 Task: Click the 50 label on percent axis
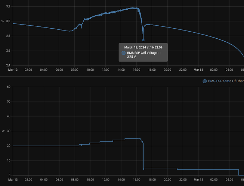click(9, 102)
